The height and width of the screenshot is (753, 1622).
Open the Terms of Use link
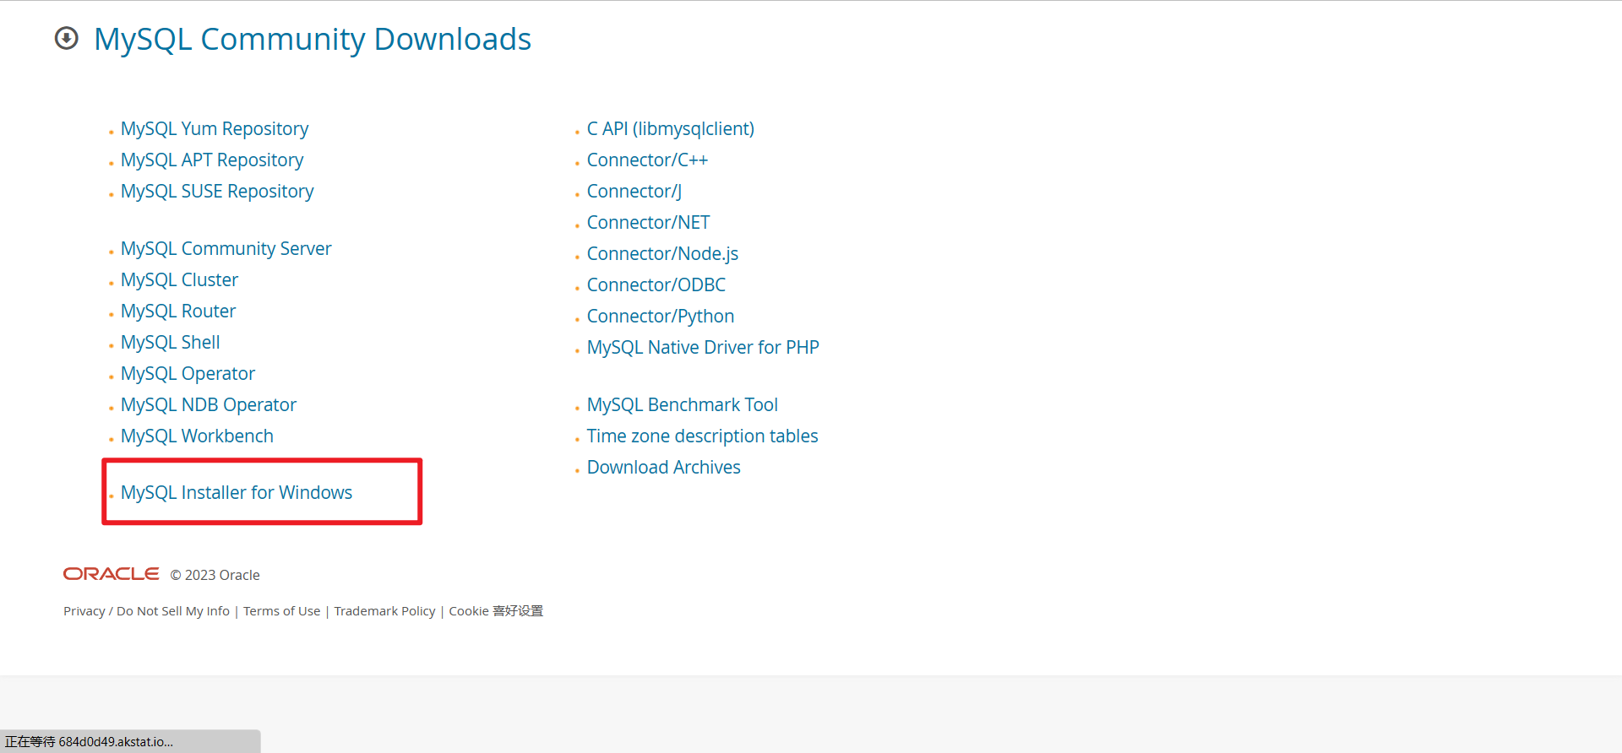pyautogui.click(x=282, y=611)
